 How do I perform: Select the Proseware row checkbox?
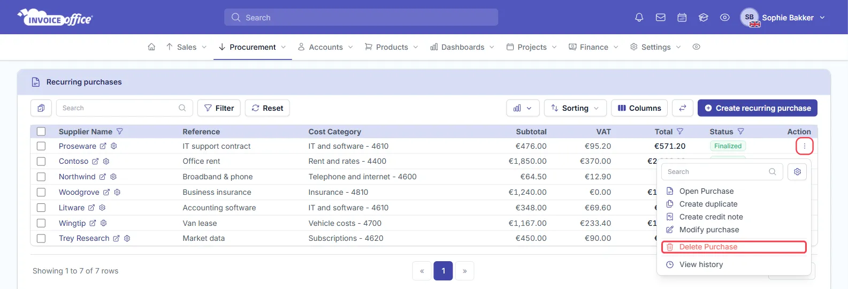[41, 146]
